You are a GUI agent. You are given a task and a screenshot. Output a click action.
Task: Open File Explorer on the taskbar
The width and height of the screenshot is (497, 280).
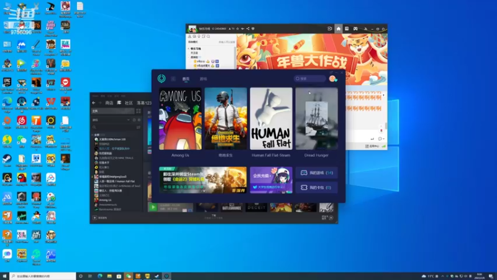tap(109, 276)
